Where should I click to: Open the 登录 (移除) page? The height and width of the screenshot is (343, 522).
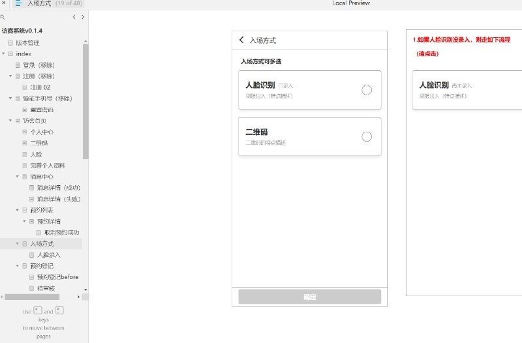coord(38,65)
